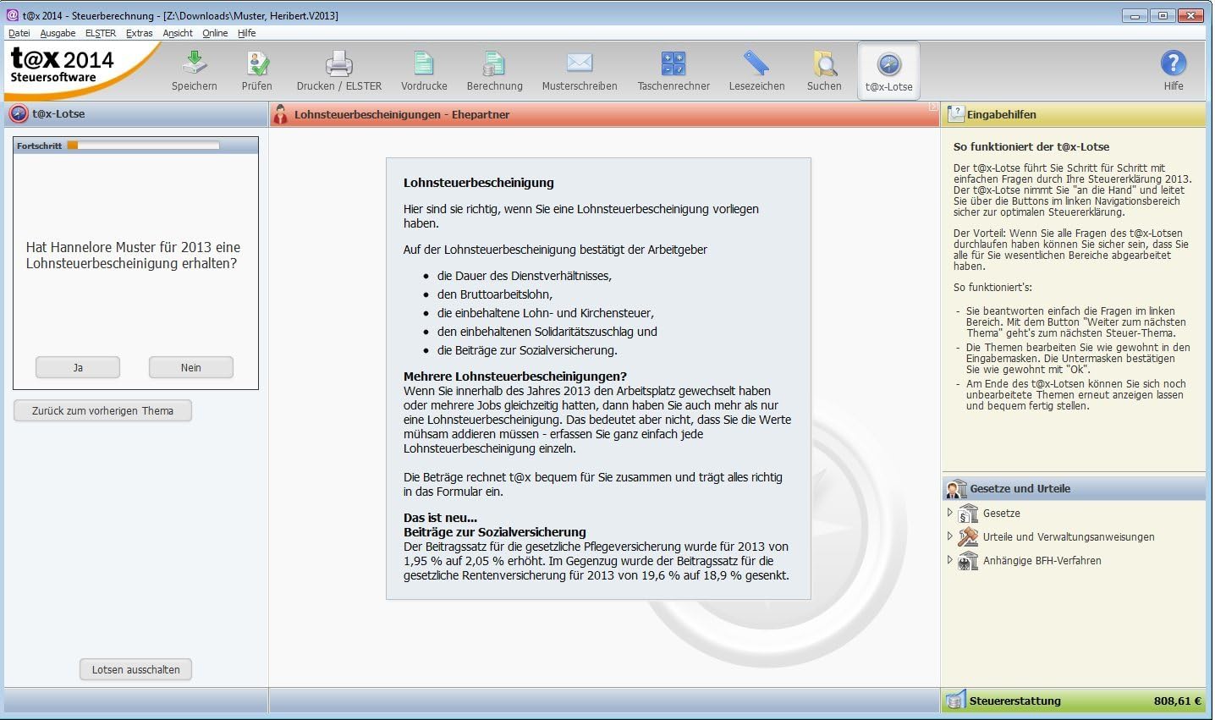Expand Anhängige BFH-Verfahren node
This screenshot has height=720, width=1215.
(950, 560)
